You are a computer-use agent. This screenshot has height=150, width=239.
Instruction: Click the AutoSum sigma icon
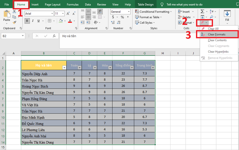click(x=202, y=11)
